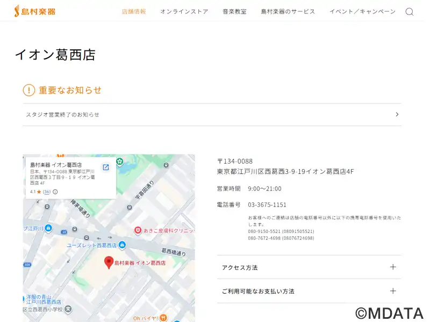Click the 03-3675-1151 phone number
The width and height of the screenshot is (430, 322).
click(267, 204)
